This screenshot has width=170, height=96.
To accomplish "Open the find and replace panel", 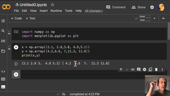I will (3, 31).
